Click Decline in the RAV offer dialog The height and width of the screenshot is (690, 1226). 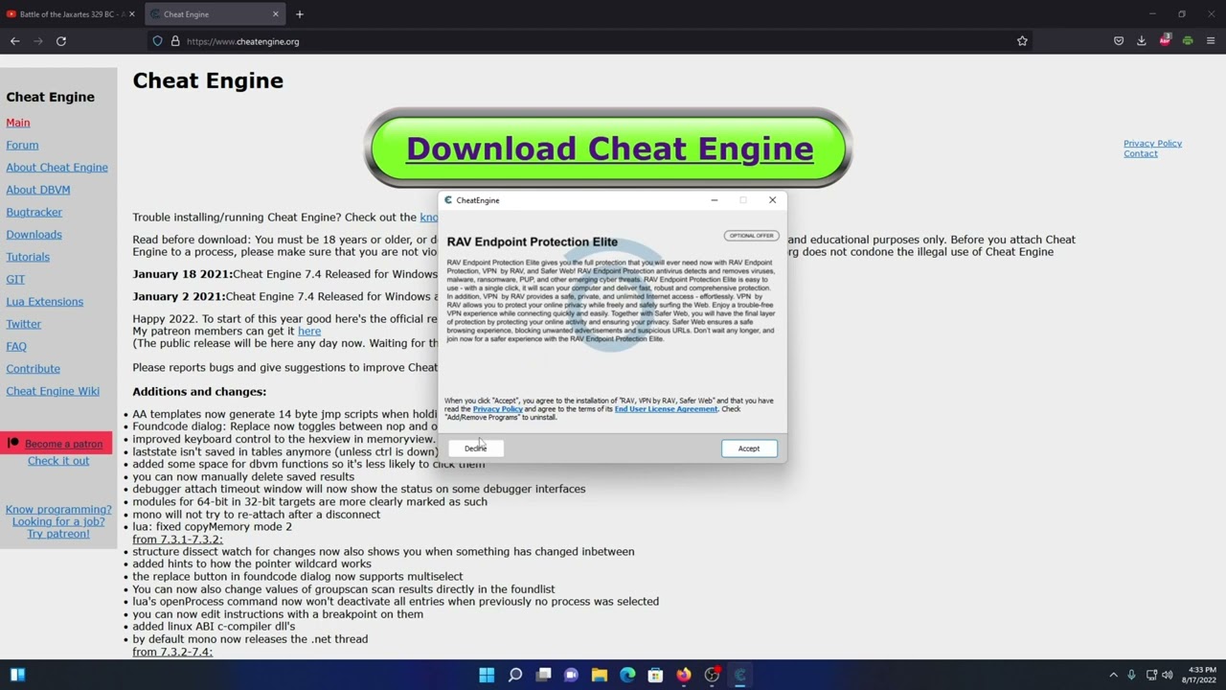476,448
